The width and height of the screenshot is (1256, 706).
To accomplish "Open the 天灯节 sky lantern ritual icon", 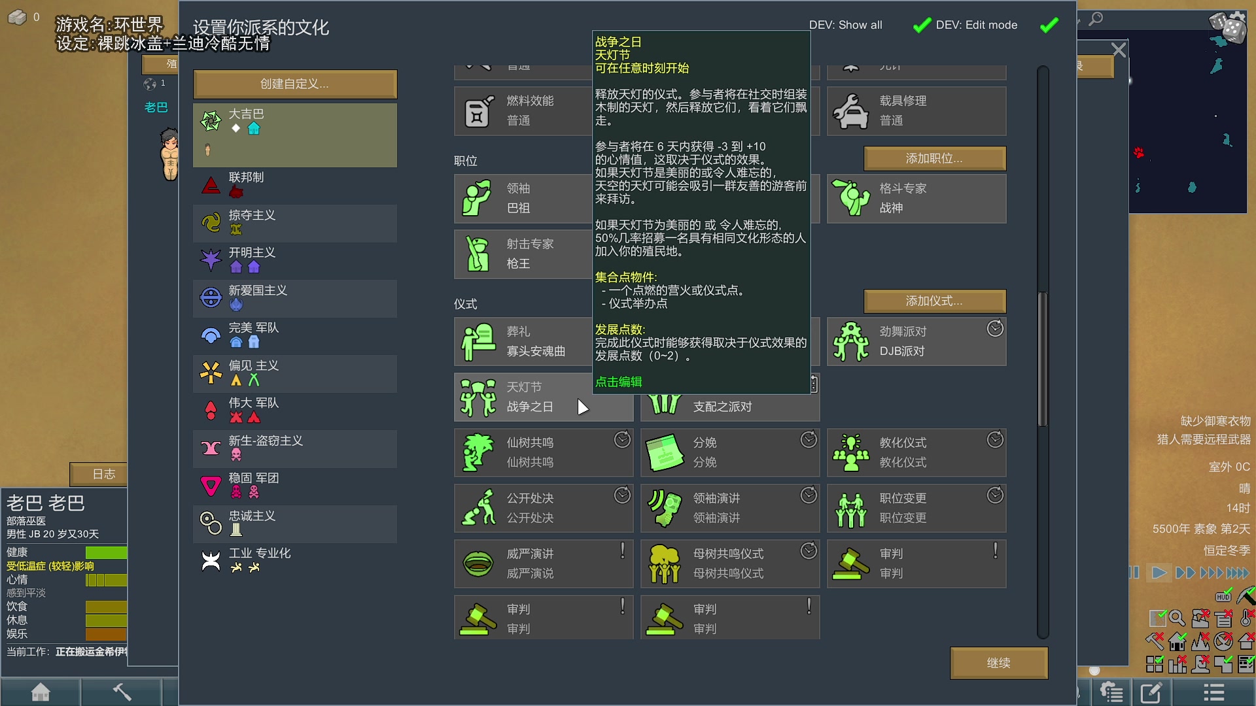I will tap(480, 397).
